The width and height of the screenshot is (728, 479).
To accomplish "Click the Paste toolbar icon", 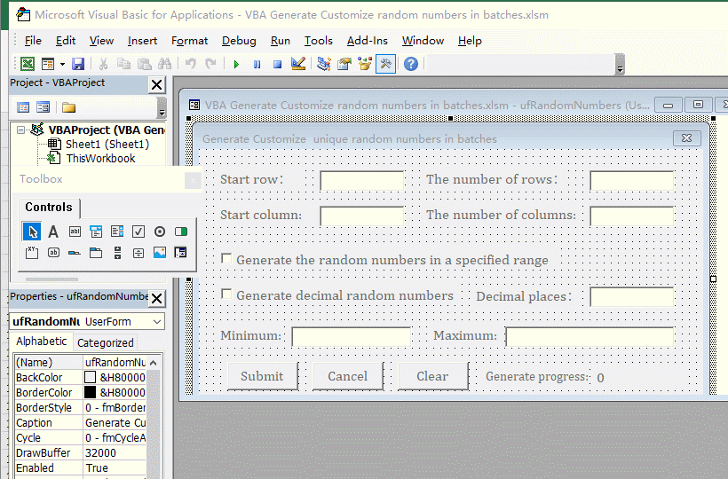I will 145,64.
